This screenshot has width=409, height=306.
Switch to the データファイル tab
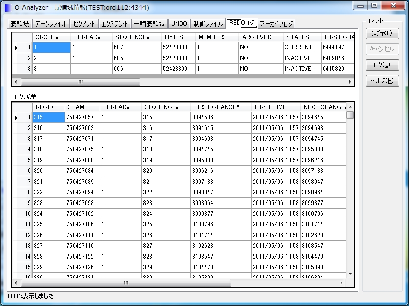pos(51,23)
